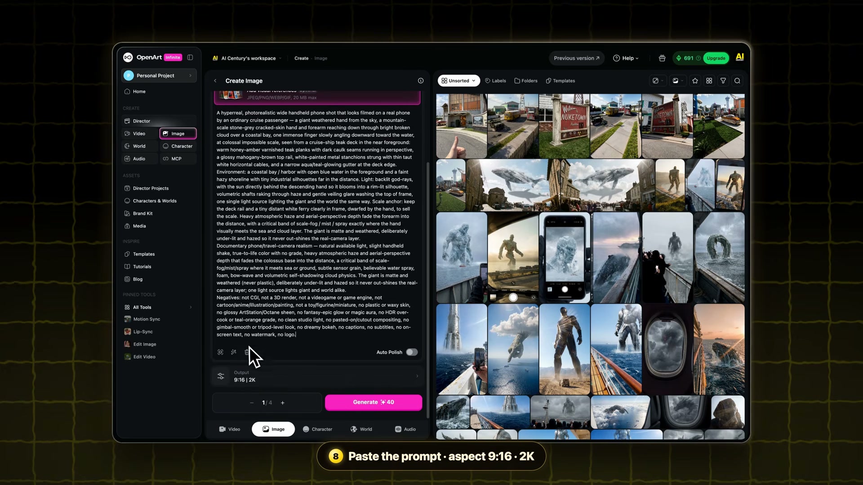Click inside the prompt text area

(x=317, y=224)
